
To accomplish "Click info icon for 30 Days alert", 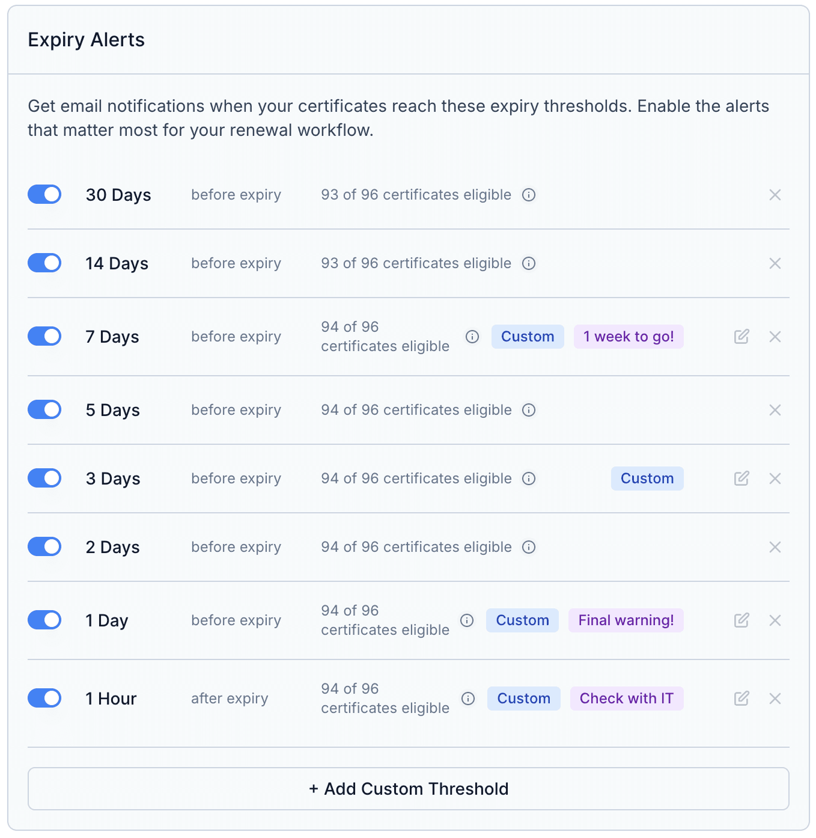I will point(529,195).
